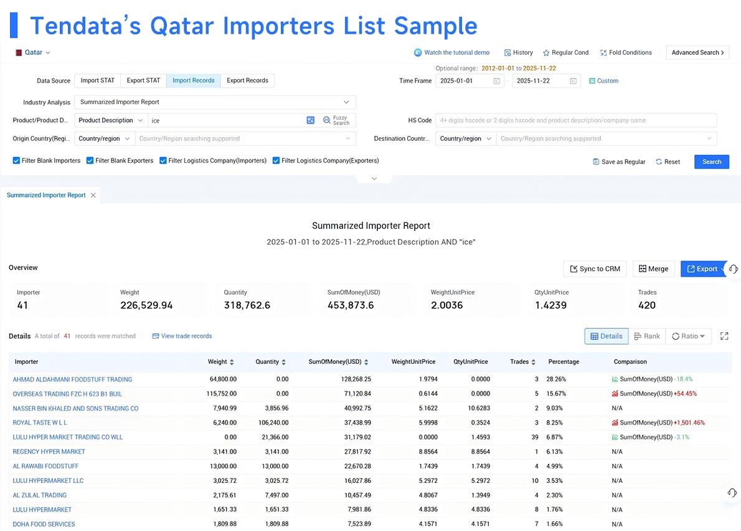Click Sync to CRM button
This screenshot has width=741, height=531.
tap(595, 269)
